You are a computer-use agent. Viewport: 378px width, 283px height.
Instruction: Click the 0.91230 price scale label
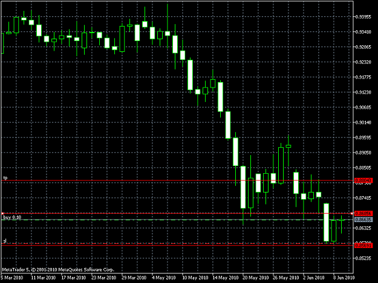[363, 92]
